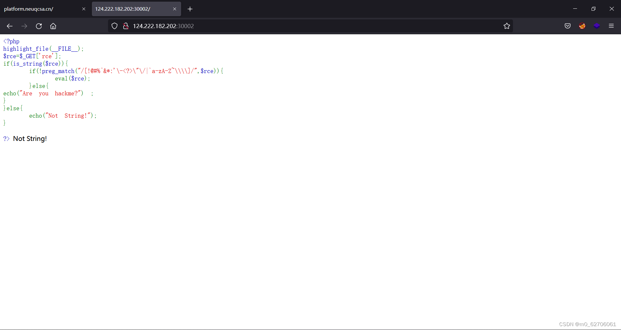The image size is (621, 330).
Task: Close the platform.neuqcsa.cn tab
Action: (x=84, y=9)
